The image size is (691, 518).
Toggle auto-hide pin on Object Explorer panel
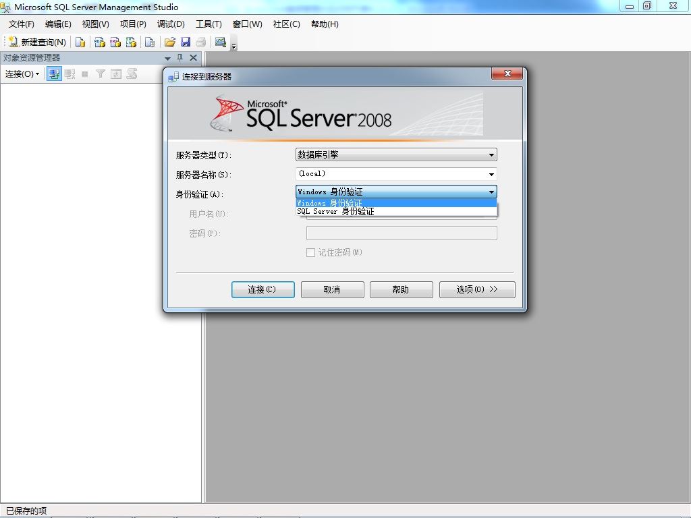(179, 58)
